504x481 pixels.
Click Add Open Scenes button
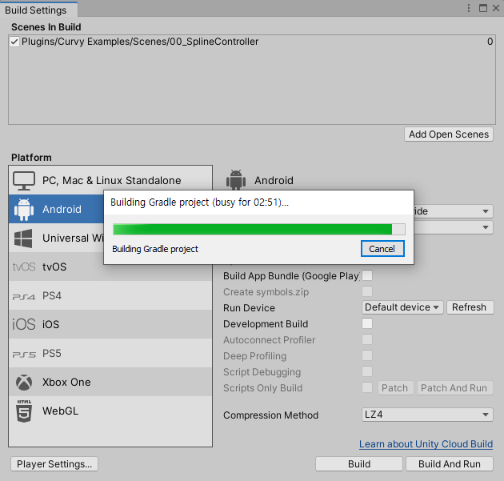click(449, 134)
